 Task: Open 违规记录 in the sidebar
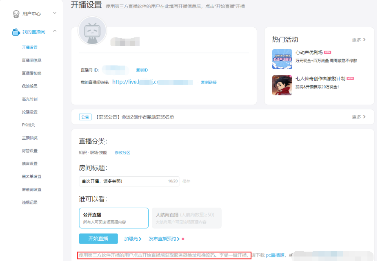pyautogui.click(x=30, y=202)
